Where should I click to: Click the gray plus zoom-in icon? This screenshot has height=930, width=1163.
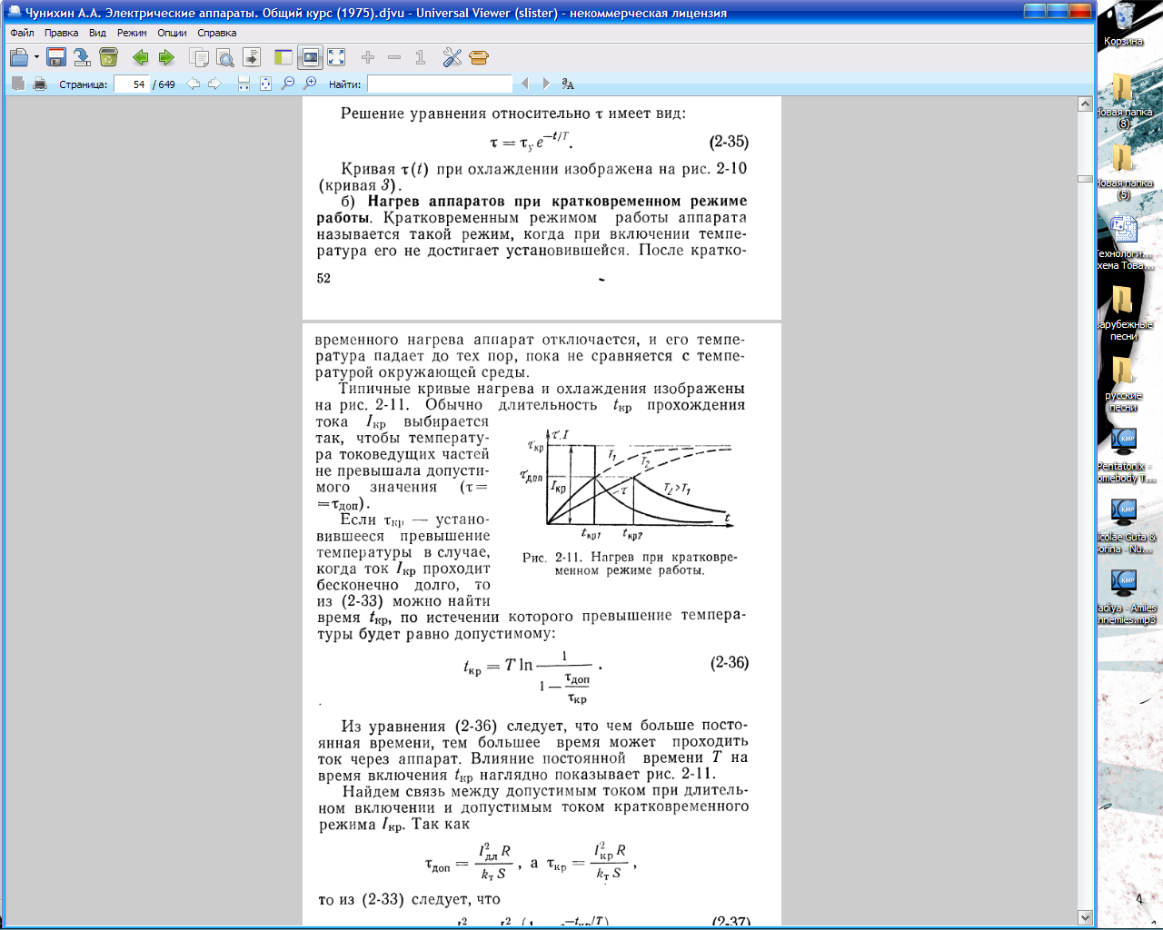click(368, 57)
